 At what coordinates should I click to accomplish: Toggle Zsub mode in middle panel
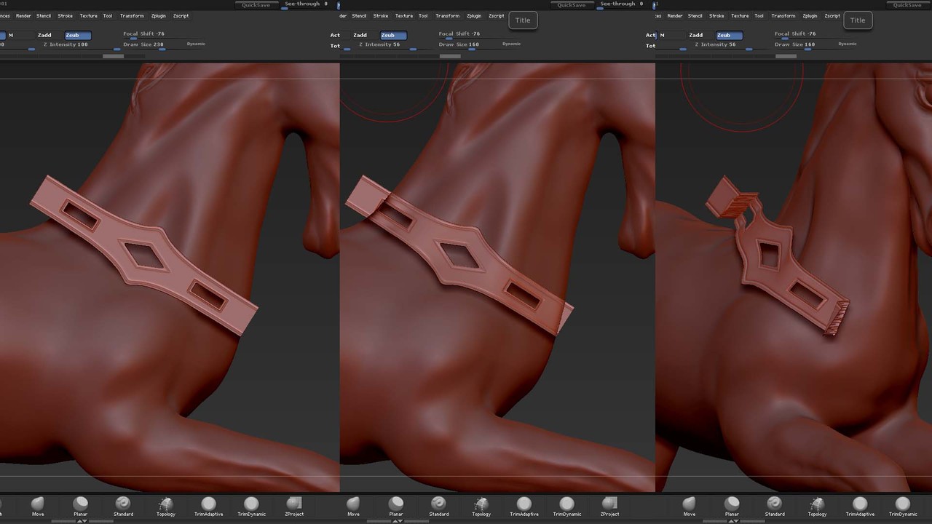(393, 35)
